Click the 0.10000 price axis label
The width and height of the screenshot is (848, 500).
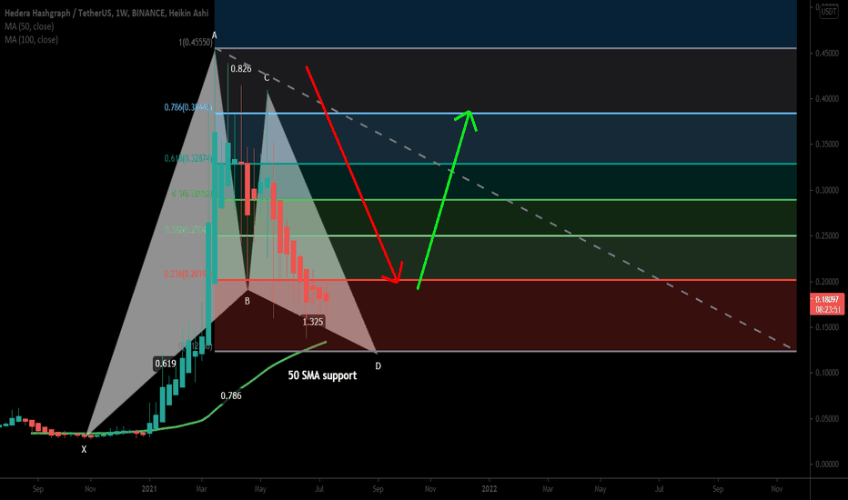point(827,373)
